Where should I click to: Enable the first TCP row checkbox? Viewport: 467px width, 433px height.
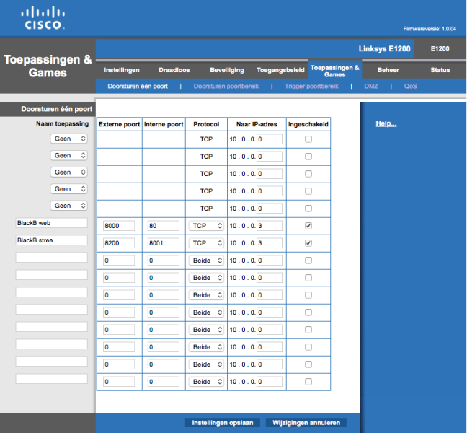(x=308, y=139)
